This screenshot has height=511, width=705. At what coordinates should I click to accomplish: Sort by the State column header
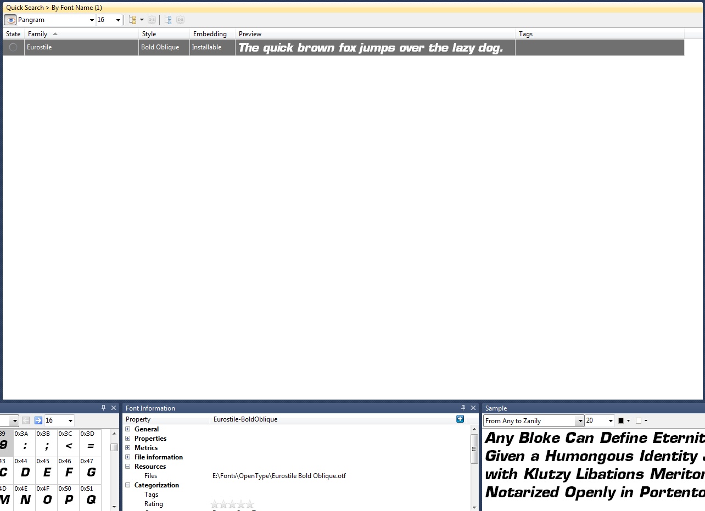click(x=13, y=34)
